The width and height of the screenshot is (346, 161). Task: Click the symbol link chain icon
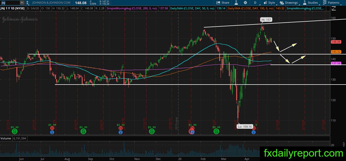pos(28,3)
